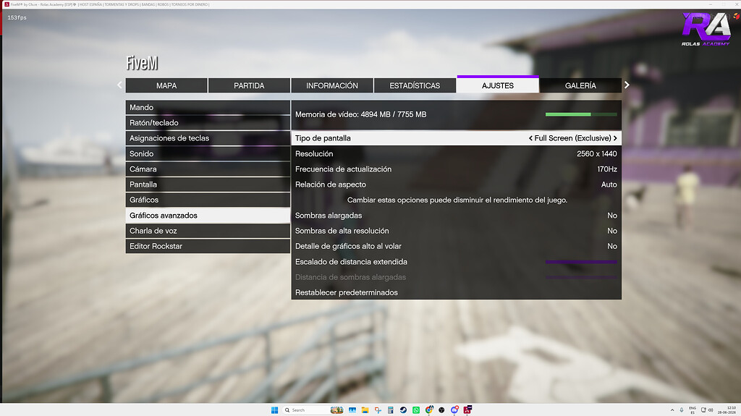Click Restablecer predeterminados
The image size is (741, 416).
pos(456,292)
